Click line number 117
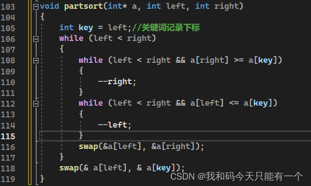The height and width of the screenshot is (186, 311). point(8,158)
